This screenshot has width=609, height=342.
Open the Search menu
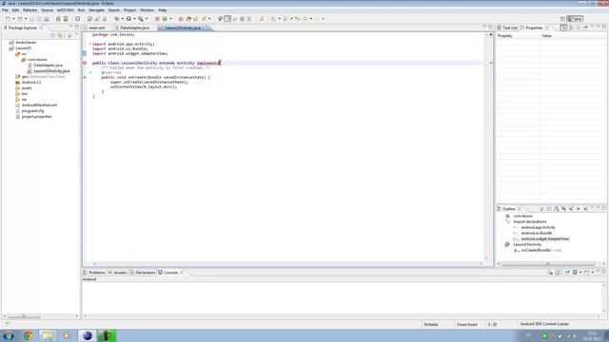click(114, 10)
